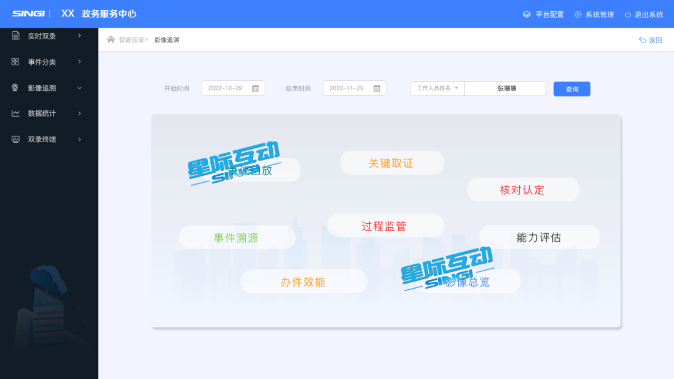Click the 数据统计 chart icon
The image size is (674, 379).
pyautogui.click(x=16, y=113)
